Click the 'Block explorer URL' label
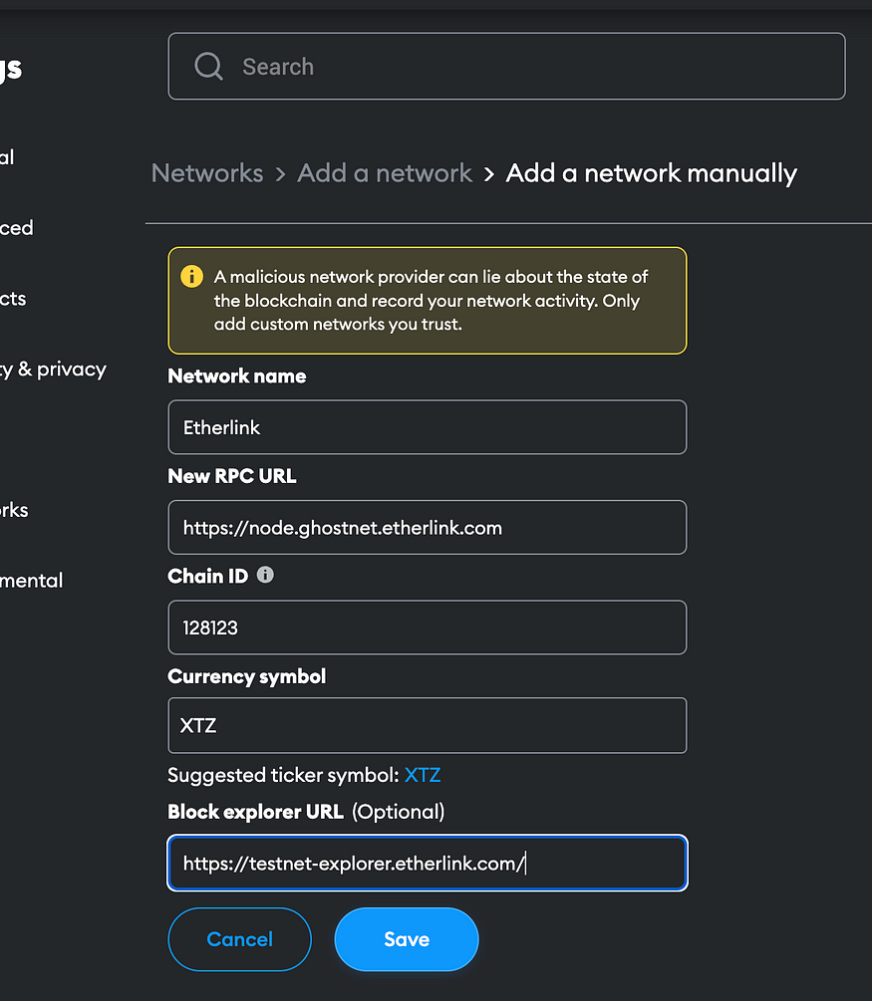The width and height of the screenshot is (872, 1001). pyautogui.click(x=255, y=812)
